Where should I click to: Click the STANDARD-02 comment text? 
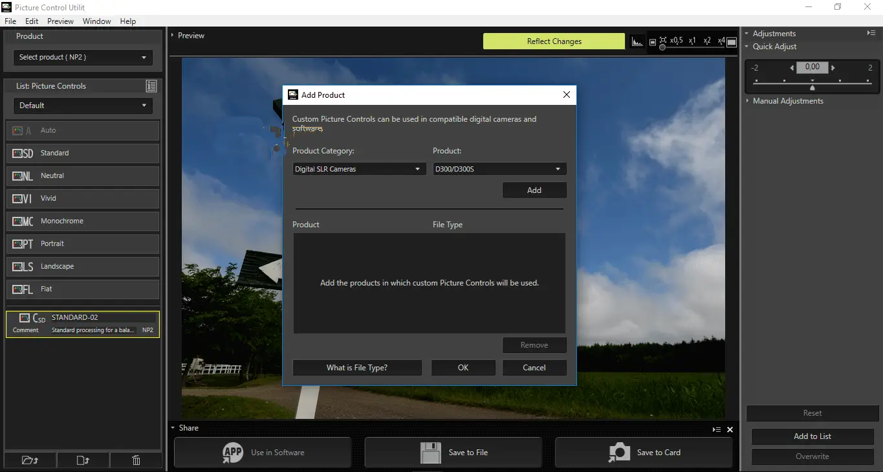pyautogui.click(x=93, y=330)
